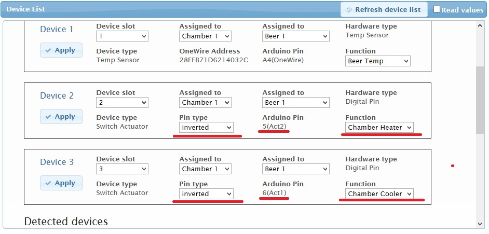The image size is (489, 234).
Task: Click the Refresh device list button
Action: [384, 9]
